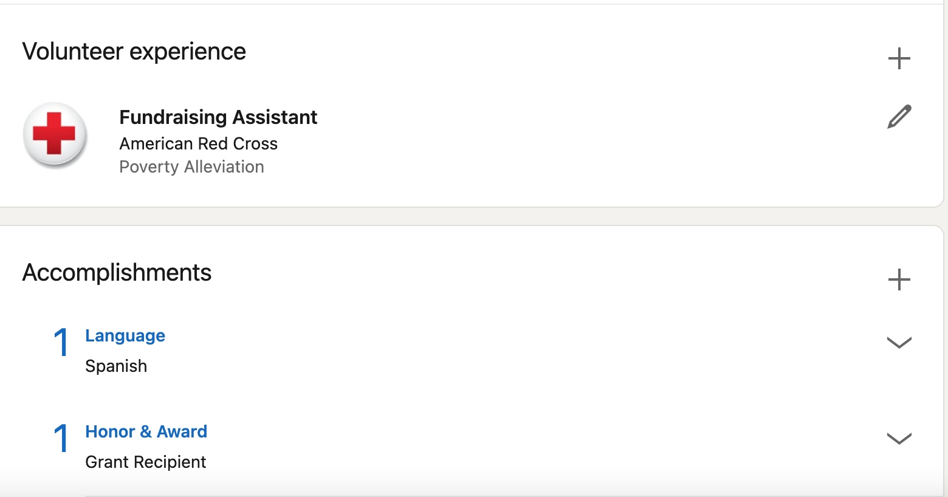Collapse the Language section using its chevron

pos(899,343)
